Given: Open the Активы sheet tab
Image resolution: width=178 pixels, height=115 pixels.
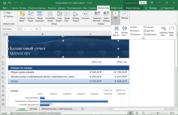Looking at the screenshot, I should pyautogui.click(x=33, y=109).
